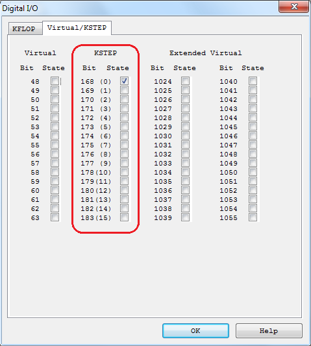This screenshot has width=311, height=346.
Task: Check Extended Virtual bit 1039
Action: (x=185, y=217)
